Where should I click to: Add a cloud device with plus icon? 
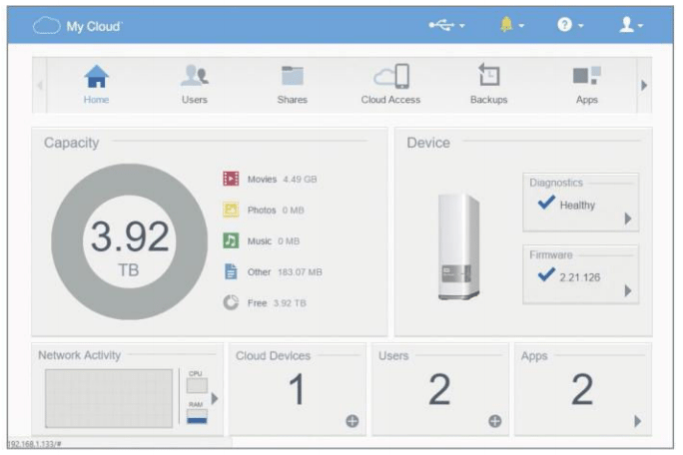(x=351, y=421)
